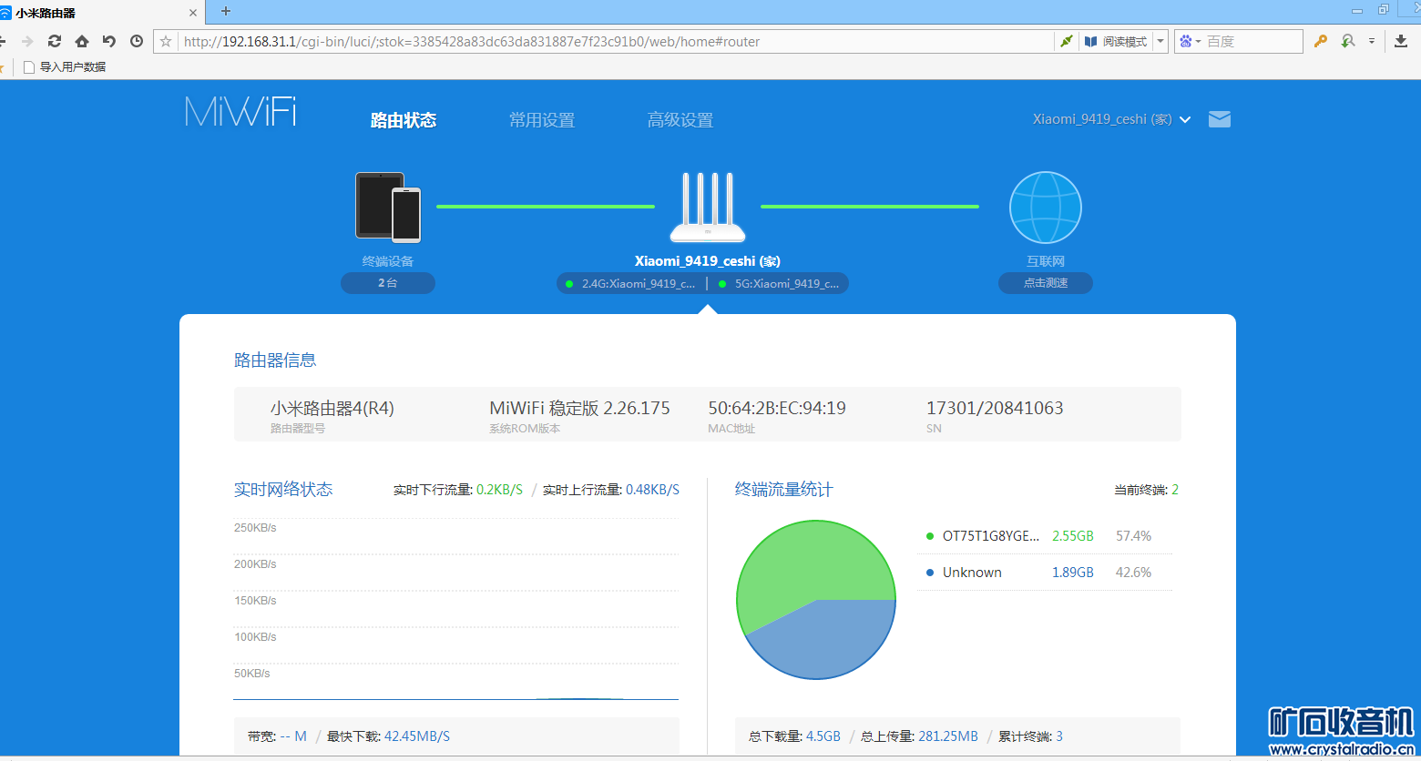
Task: Expand the Xiaomi_9419_ceshi (家) router dropdown
Action: 1185,119
